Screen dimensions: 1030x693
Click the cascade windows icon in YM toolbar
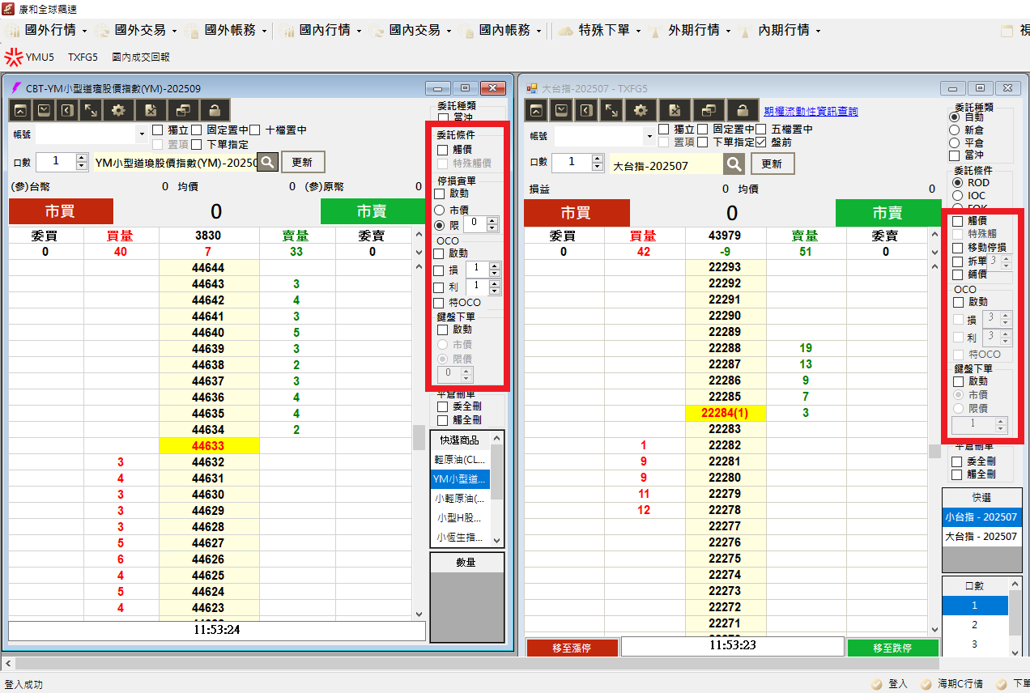[x=183, y=110]
